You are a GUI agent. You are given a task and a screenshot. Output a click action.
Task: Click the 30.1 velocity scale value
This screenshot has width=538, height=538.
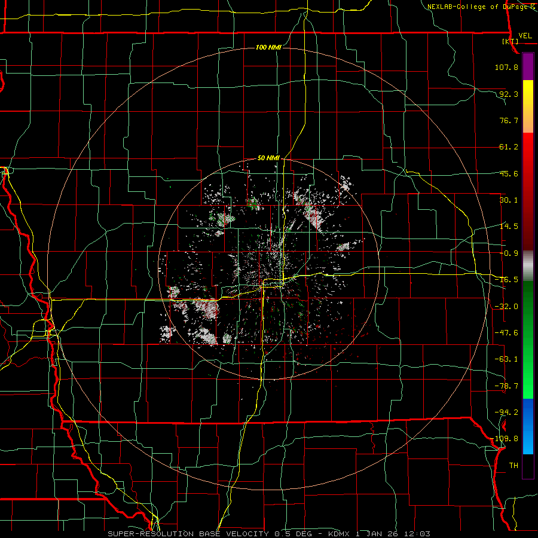509,200
